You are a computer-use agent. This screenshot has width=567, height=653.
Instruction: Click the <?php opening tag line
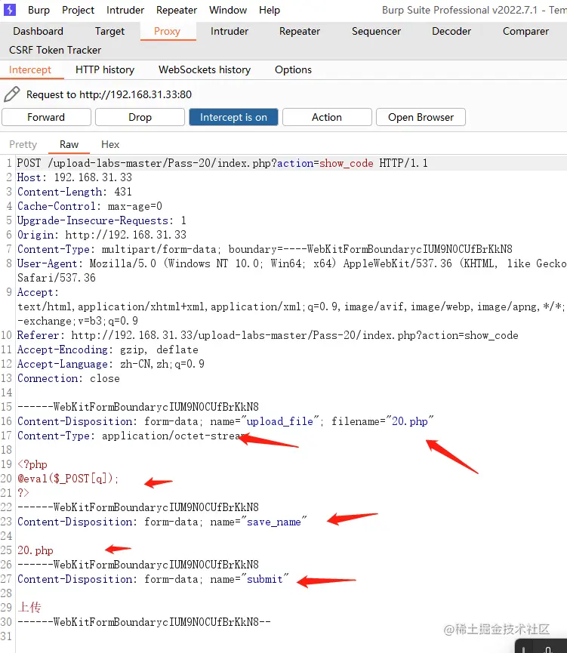tap(32, 464)
